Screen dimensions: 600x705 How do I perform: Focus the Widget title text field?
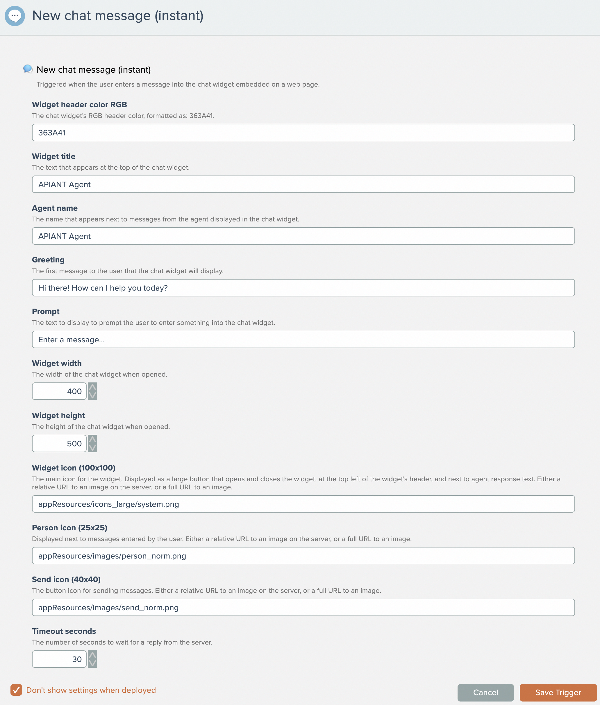click(303, 184)
